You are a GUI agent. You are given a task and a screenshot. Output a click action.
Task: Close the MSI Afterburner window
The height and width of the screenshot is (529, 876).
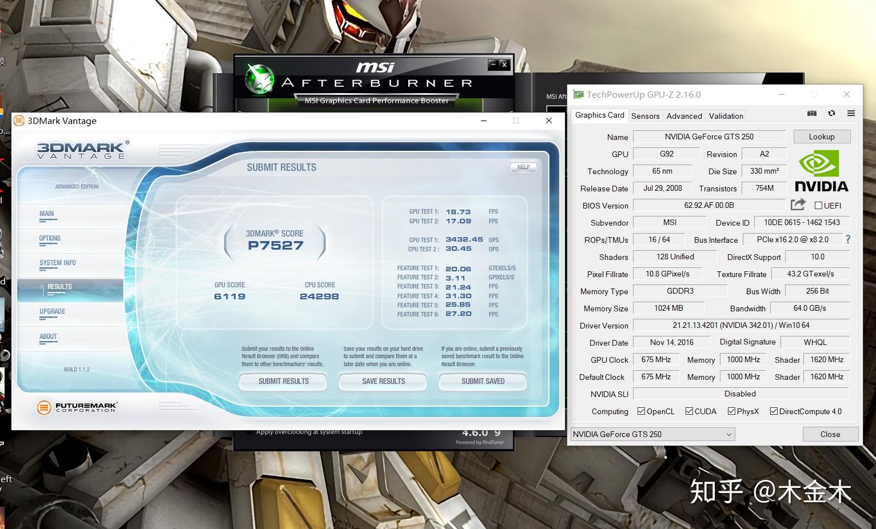[x=504, y=65]
